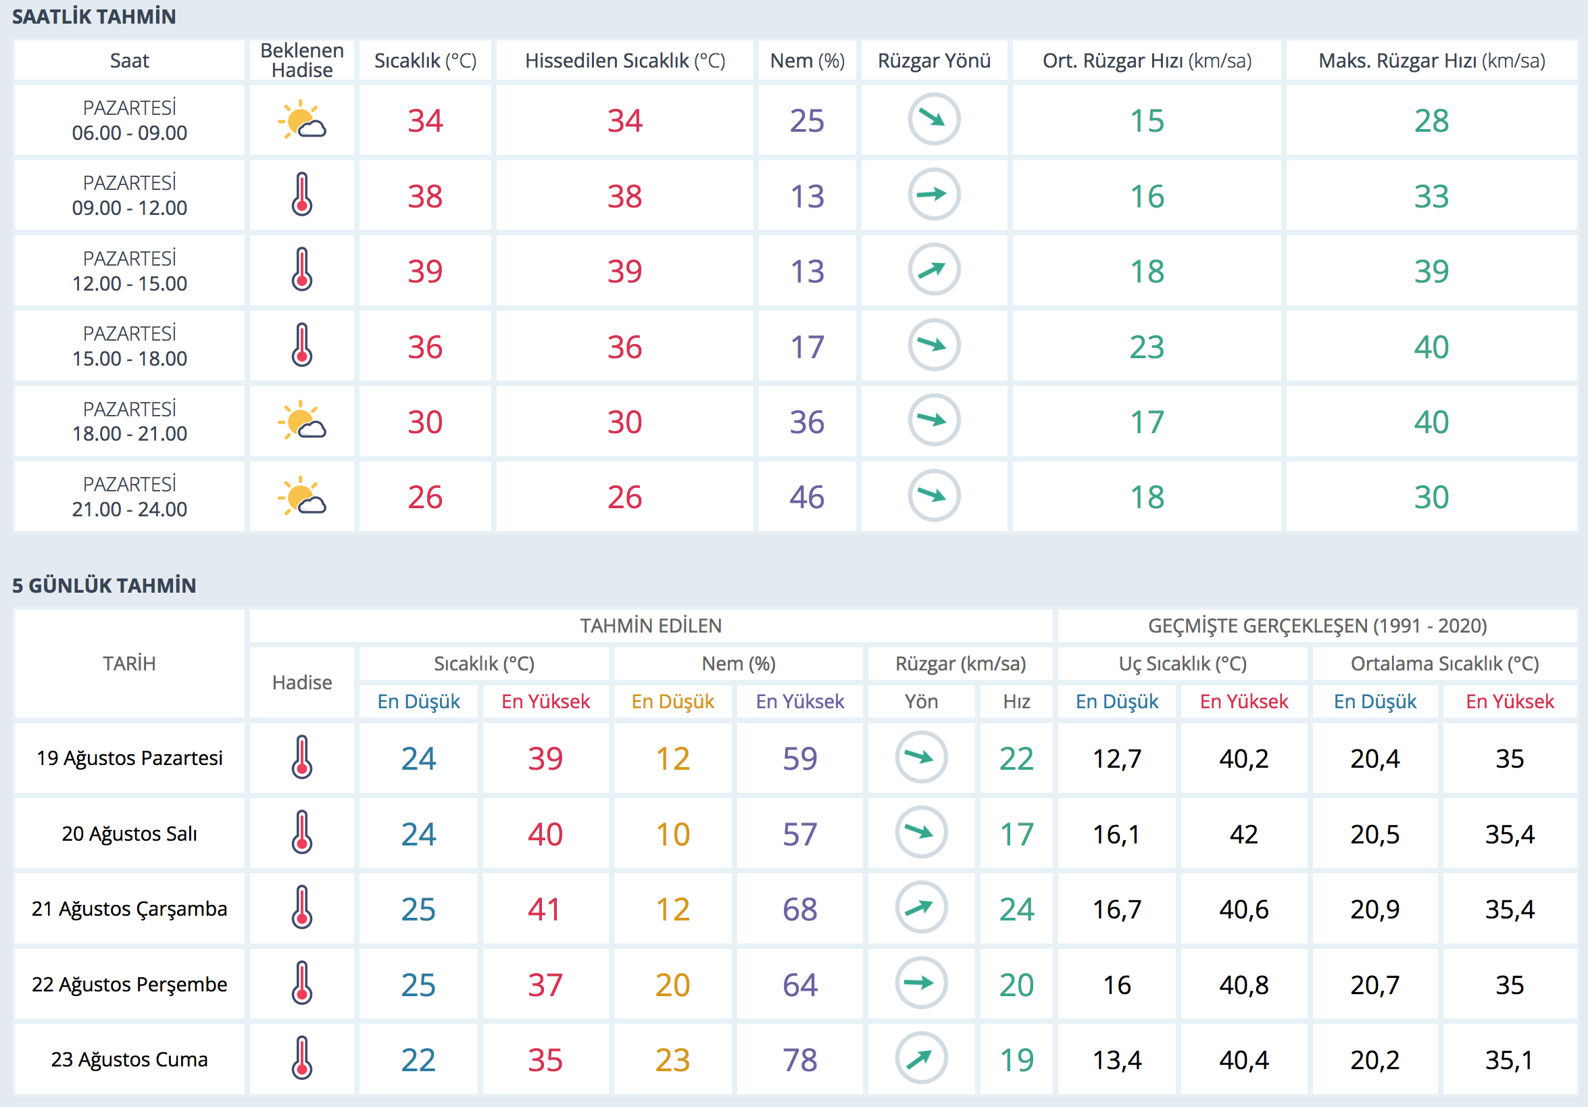Click thermometer icon for 21 Ağustos Çarşamba
This screenshot has width=1588, height=1107.
point(301,908)
